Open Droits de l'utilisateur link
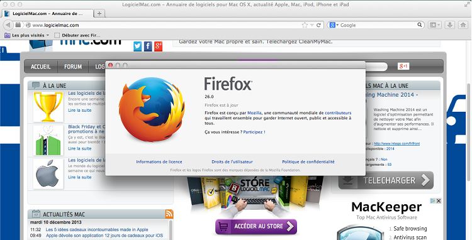Screen dimensions: 472x240 coord(232,161)
